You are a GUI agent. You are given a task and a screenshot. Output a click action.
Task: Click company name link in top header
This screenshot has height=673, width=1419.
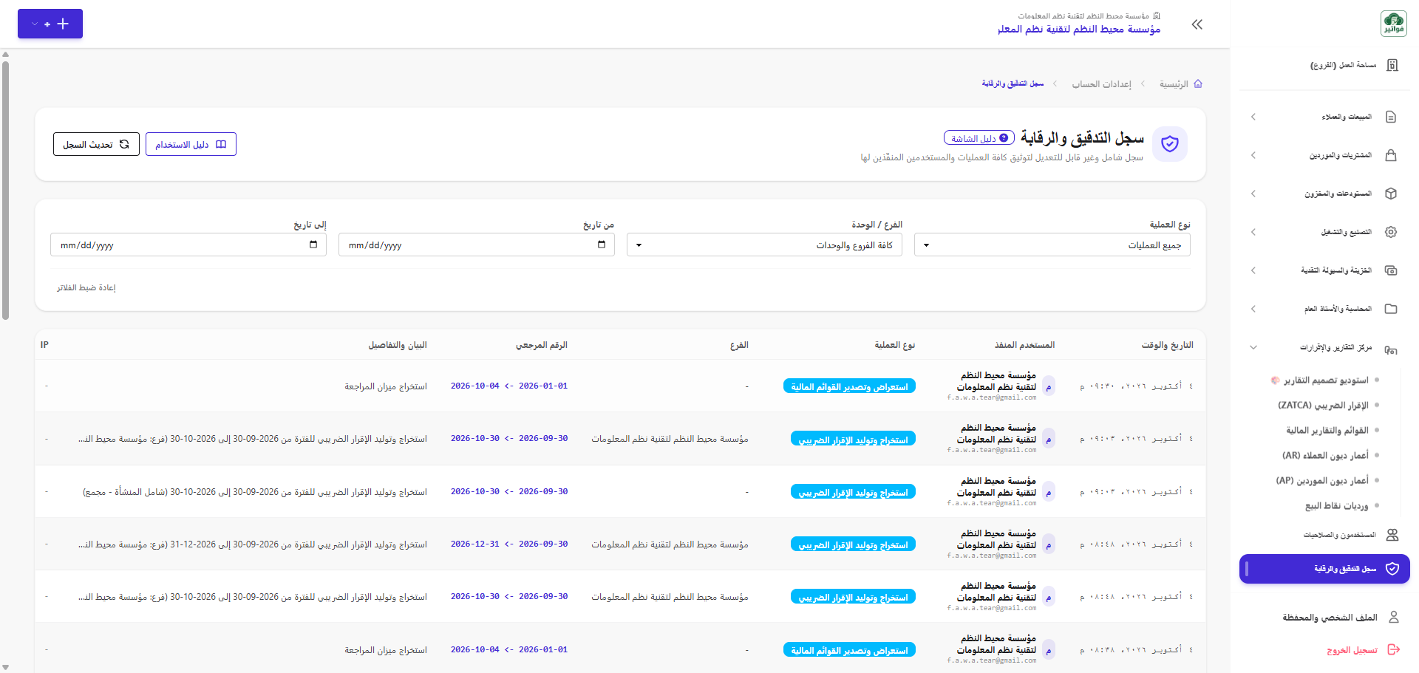(1079, 29)
